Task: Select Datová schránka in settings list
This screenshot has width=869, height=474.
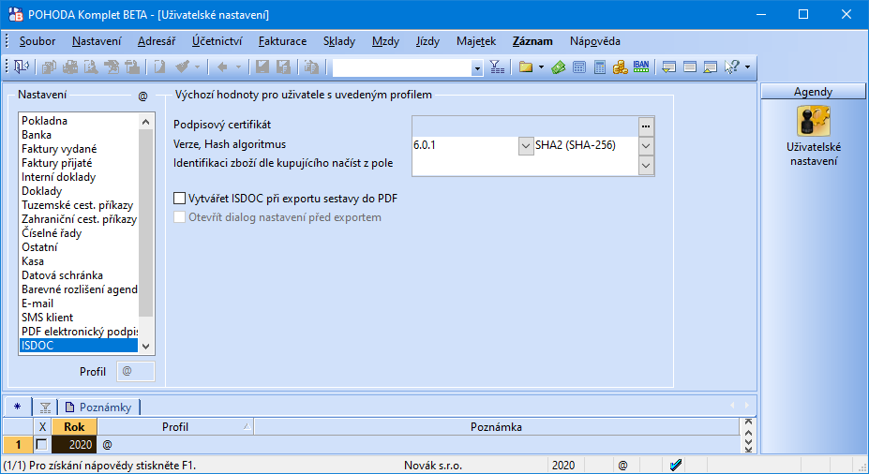Action: (79, 275)
